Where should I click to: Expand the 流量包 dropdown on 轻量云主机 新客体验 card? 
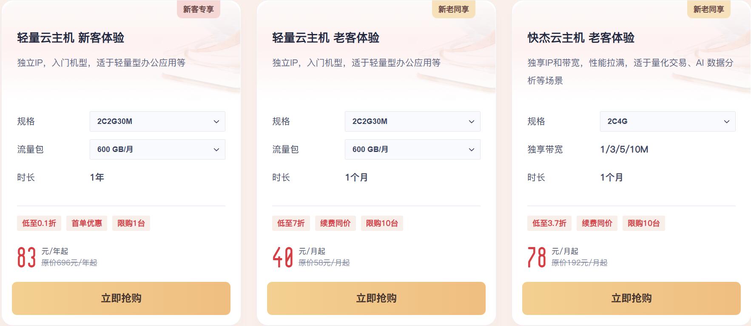click(157, 149)
